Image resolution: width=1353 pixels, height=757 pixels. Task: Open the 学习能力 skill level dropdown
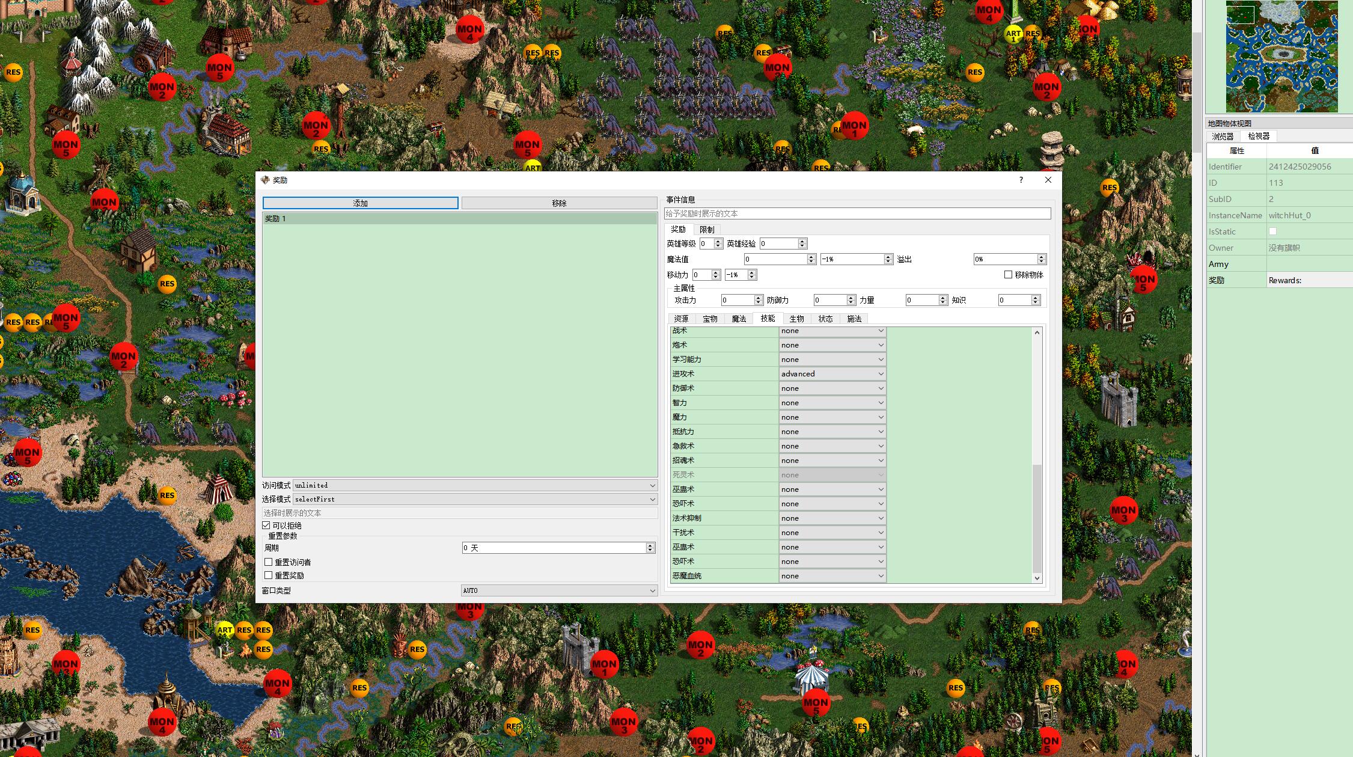[x=832, y=359]
